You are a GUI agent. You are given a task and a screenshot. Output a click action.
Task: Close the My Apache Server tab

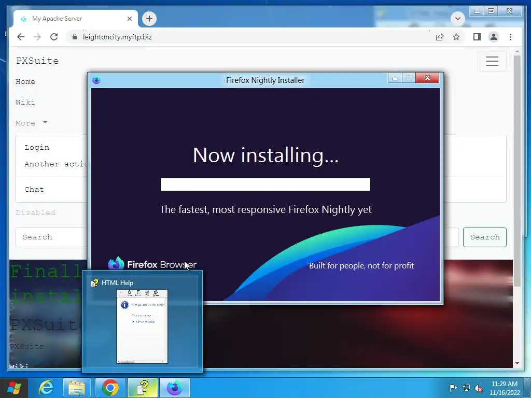click(129, 19)
